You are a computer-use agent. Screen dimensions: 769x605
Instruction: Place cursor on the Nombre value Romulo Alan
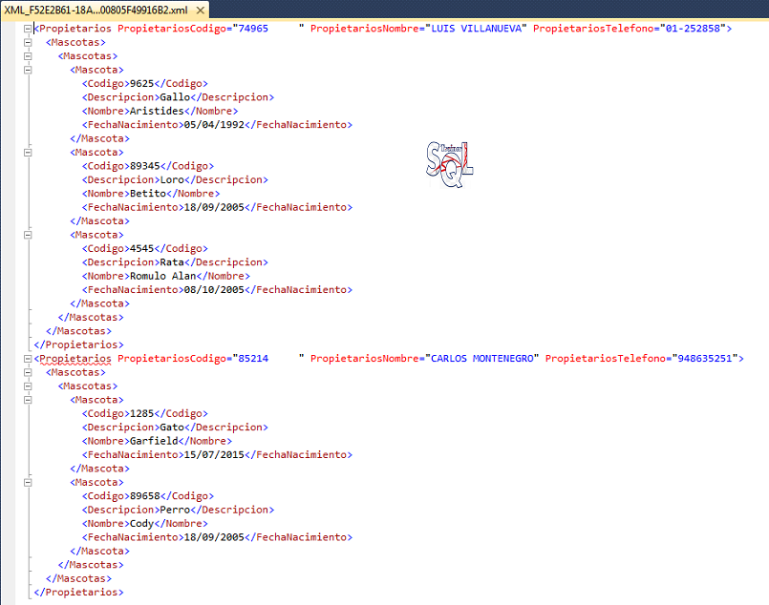pos(161,276)
